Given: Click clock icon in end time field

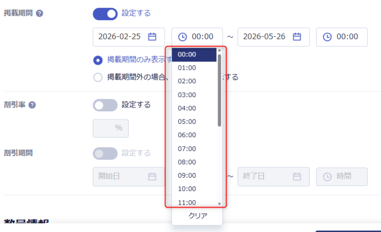Looking at the screenshot, I should click(x=327, y=37).
